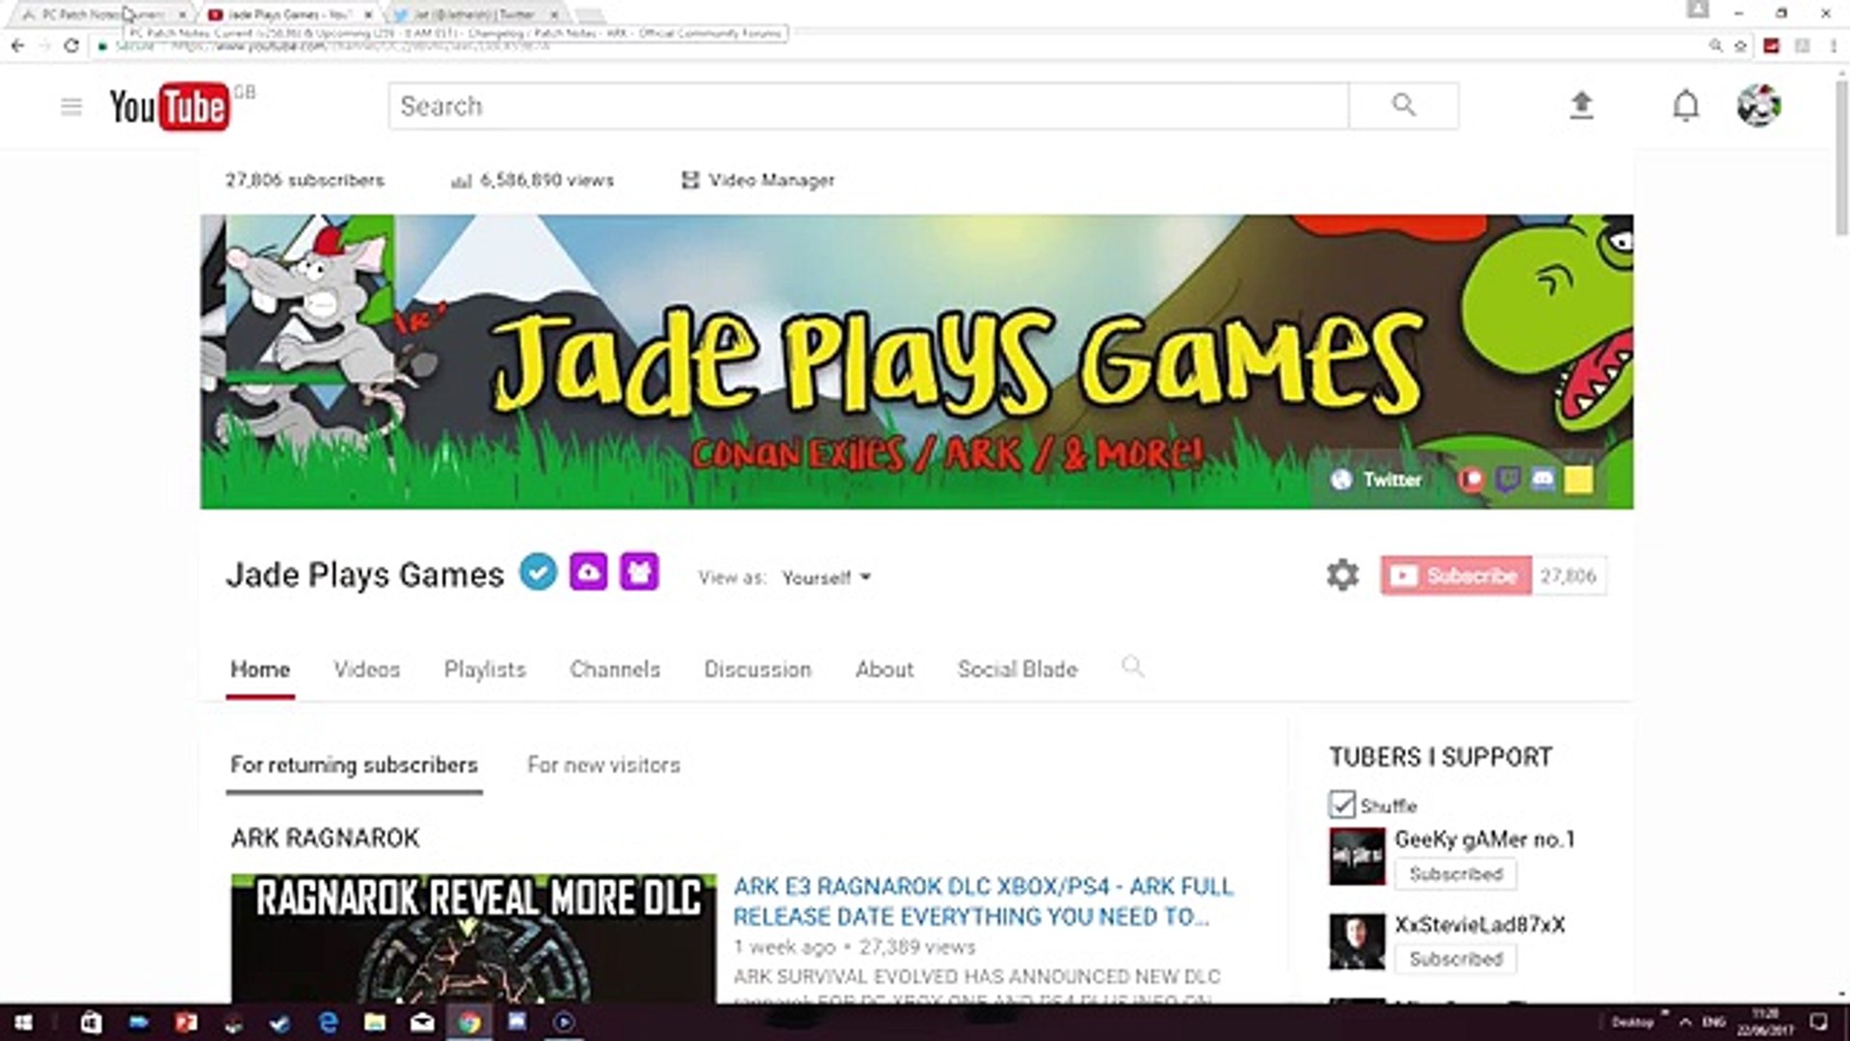Click inside the YouTube search field

[867, 106]
